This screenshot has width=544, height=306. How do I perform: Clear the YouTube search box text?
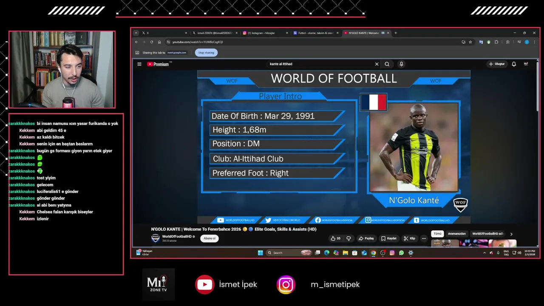(x=377, y=64)
